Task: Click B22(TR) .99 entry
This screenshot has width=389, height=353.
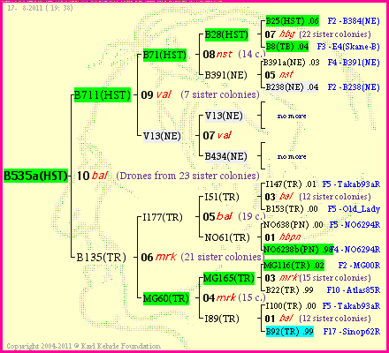Action: (x=289, y=290)
